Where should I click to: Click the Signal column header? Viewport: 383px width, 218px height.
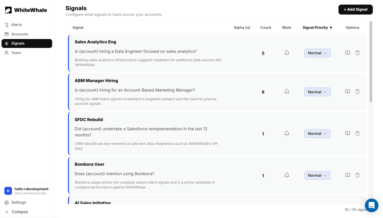pos(78,28)
